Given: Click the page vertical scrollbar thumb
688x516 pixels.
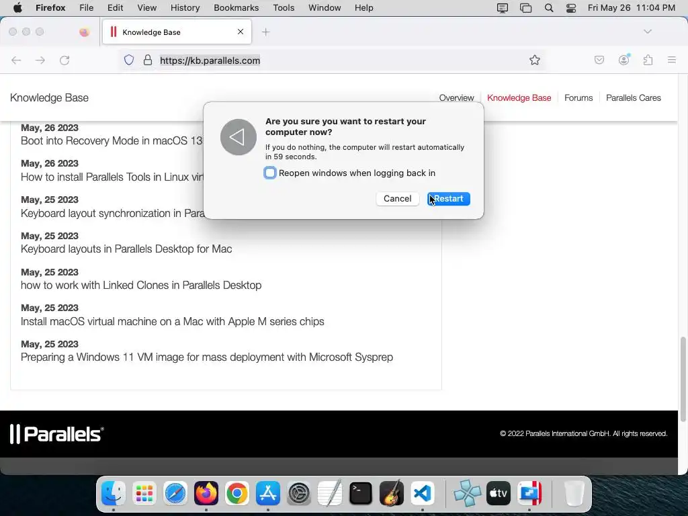Looking at the screenshot, I should pyautogui.click(x=683, y=379).
